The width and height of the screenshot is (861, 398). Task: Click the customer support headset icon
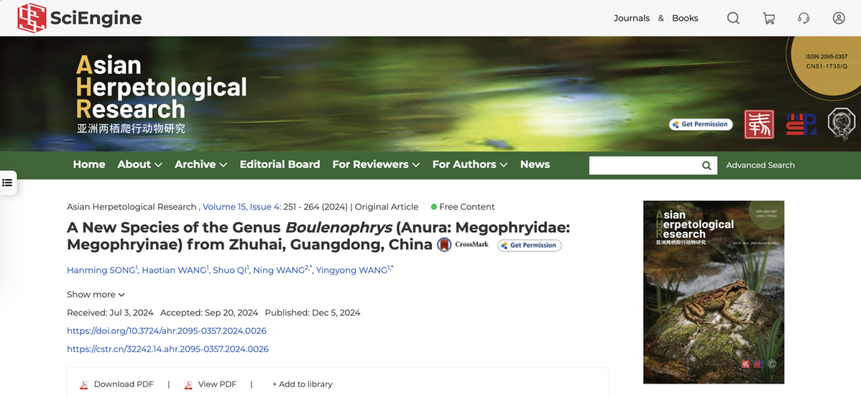pyautogui.click(x=804, y=18)
